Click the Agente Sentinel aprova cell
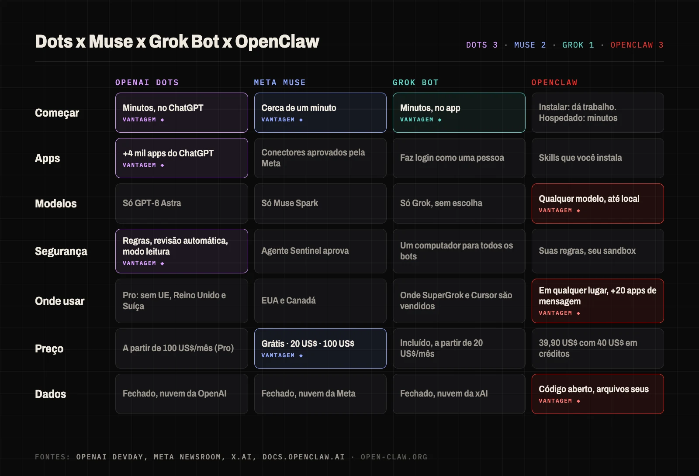Screen dimensions: 699x476 coord(320,251)
